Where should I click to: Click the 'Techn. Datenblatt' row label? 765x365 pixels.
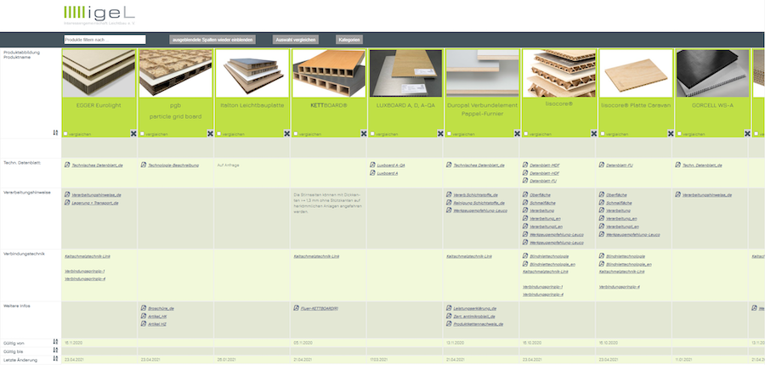pyautogui.click(x=20, y=163)
